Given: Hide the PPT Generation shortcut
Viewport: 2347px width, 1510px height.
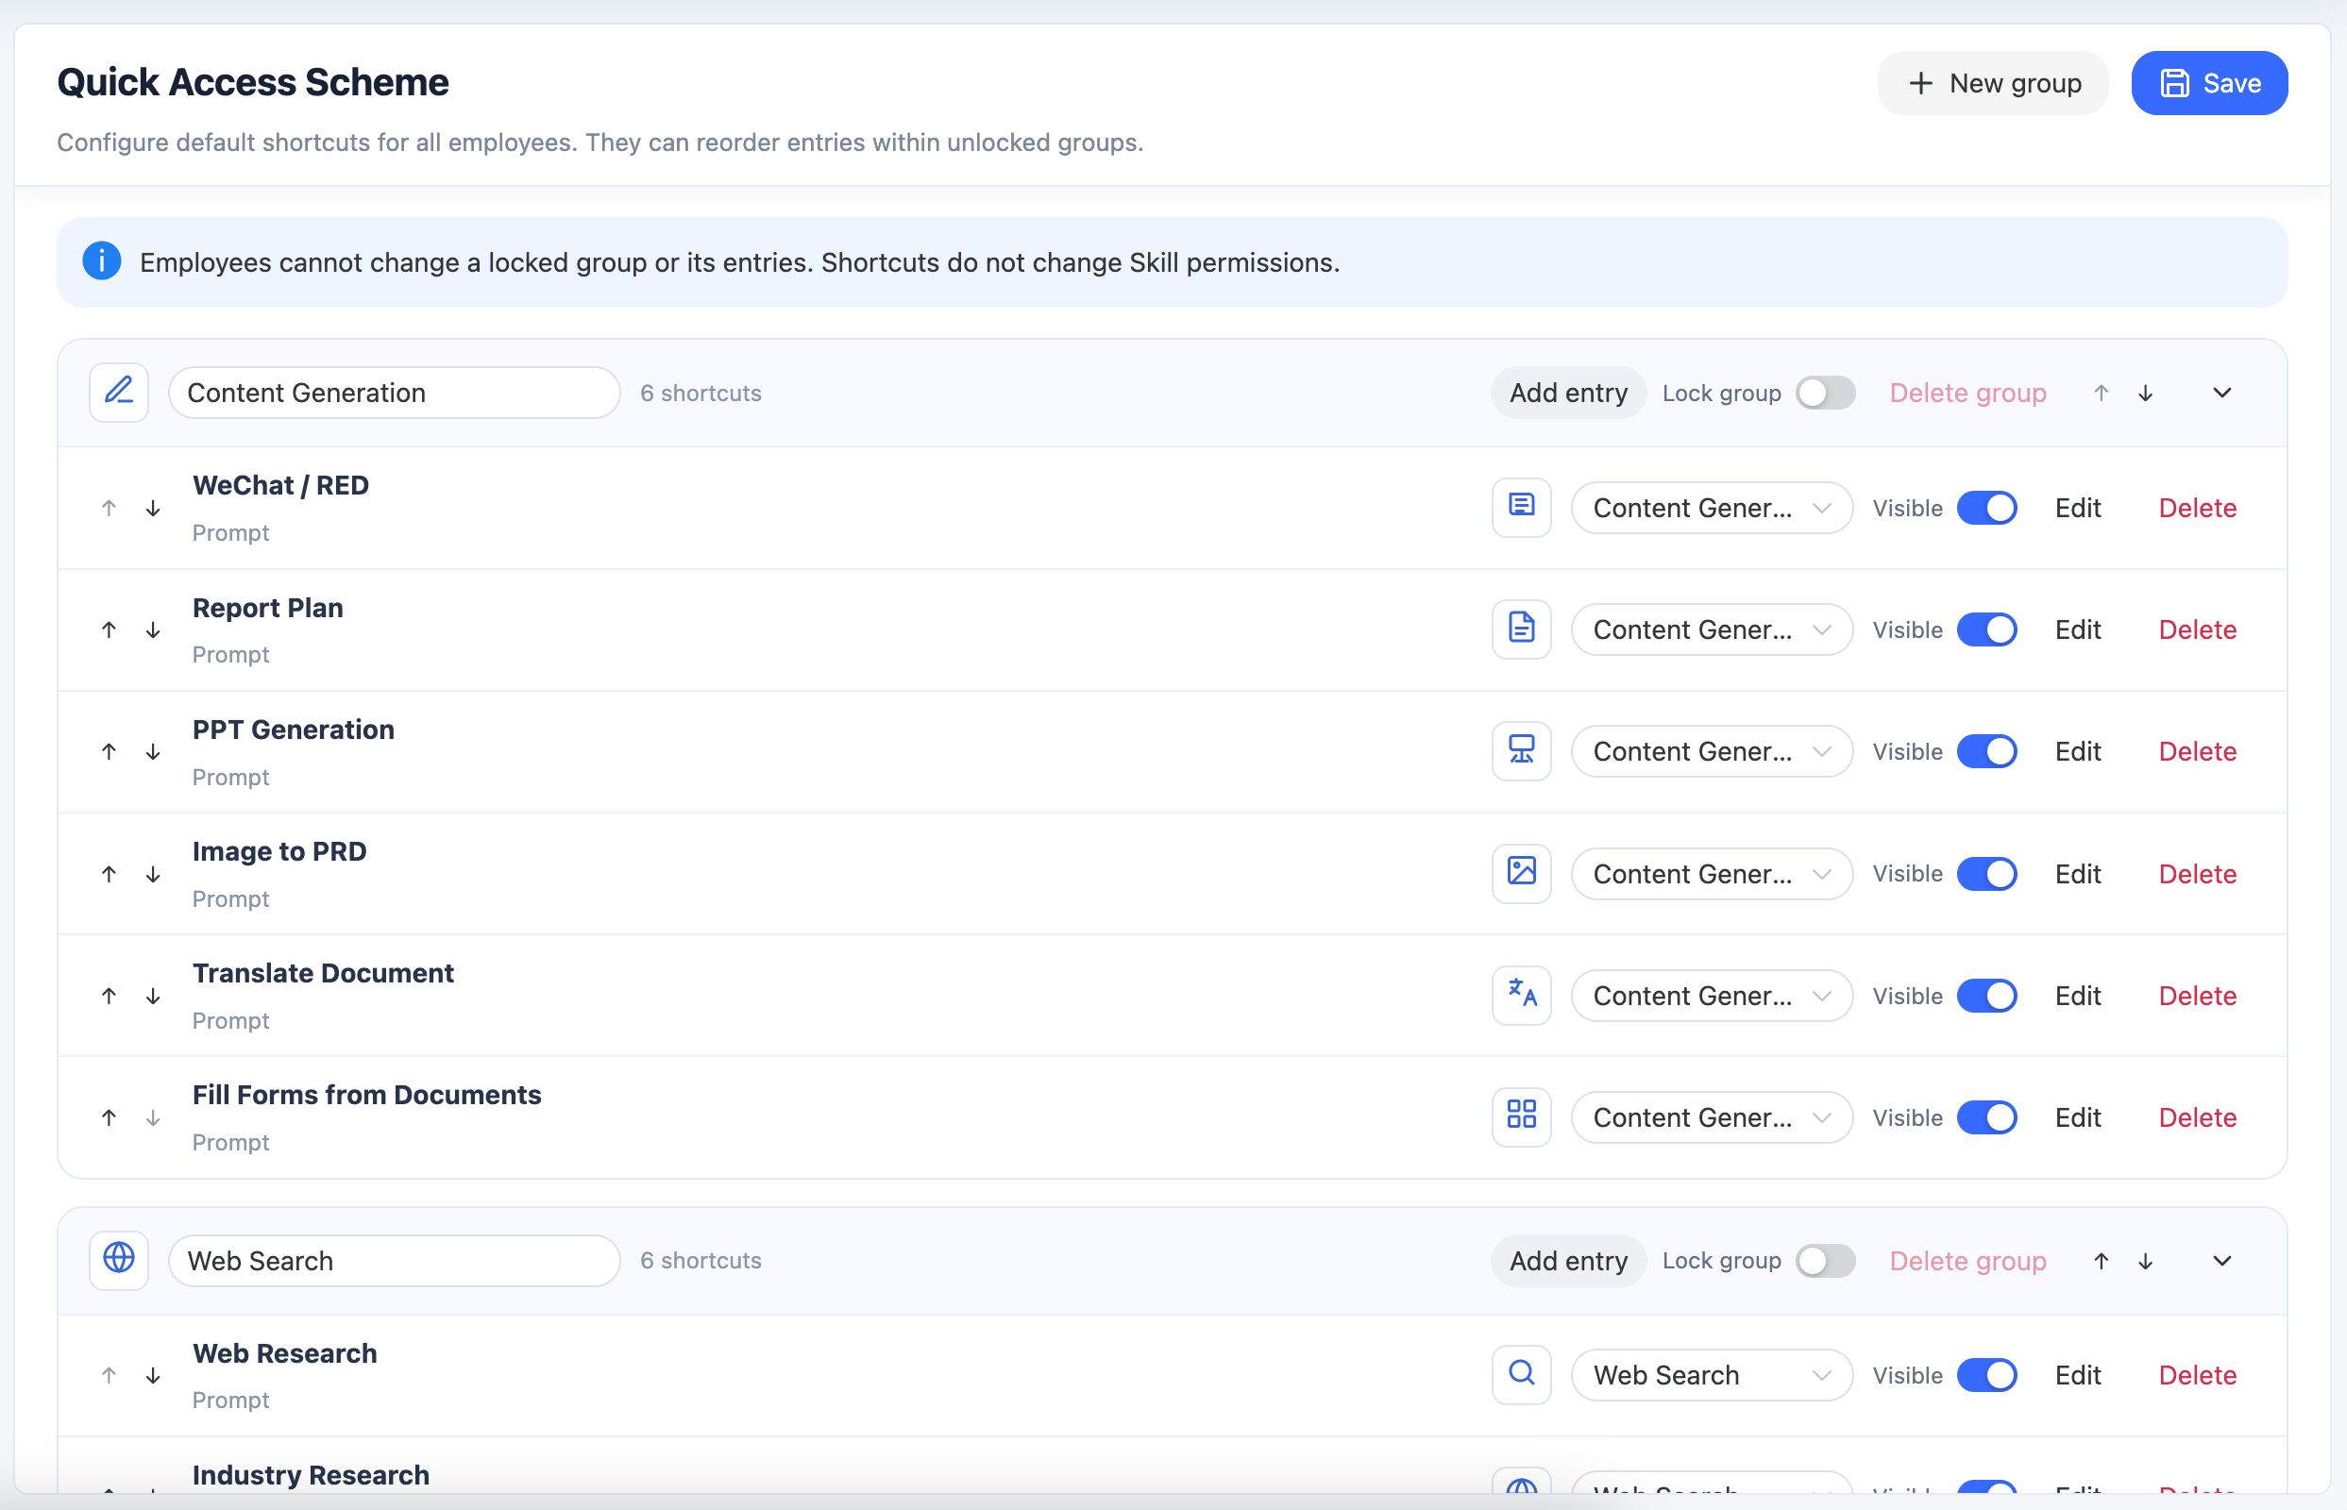Looking at the screenshot, I should pyautogui.click(x=1987, y=752).
